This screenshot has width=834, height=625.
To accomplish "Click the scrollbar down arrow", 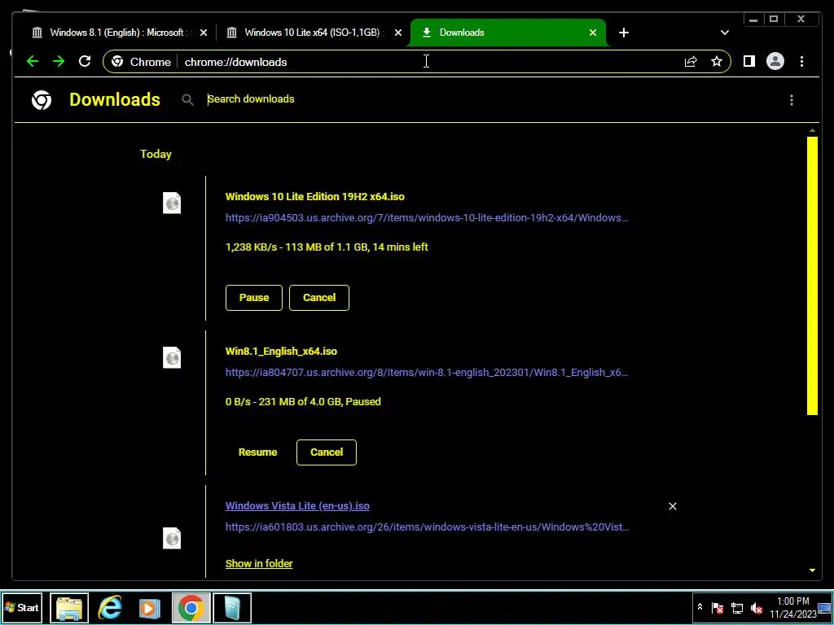I will coord(812,570).
